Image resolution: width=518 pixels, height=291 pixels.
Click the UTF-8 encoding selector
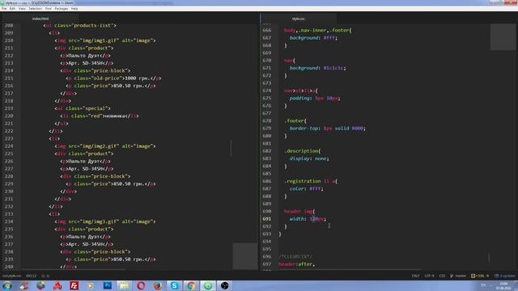pyautogui.click(x=430, y=276)
